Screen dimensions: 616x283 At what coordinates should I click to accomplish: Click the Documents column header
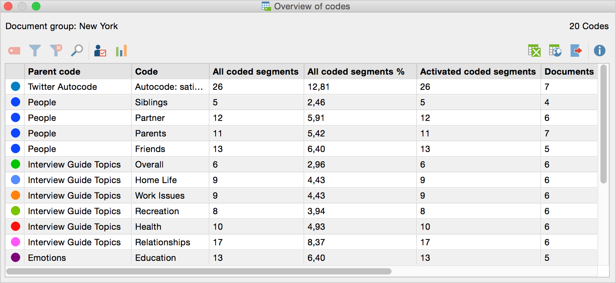tap(569, 72)
